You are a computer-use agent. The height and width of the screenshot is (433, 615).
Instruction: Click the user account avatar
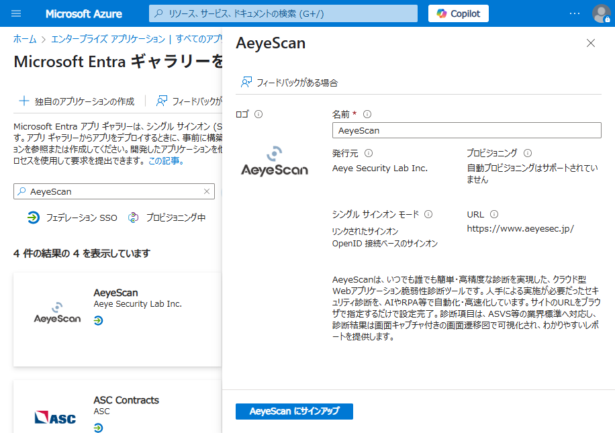[x=600, y=13]
